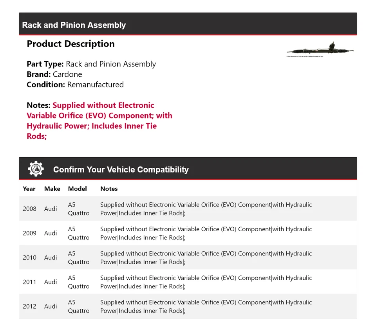Click the Remanufactured condition text
This screenshot has width=376, height=331.
click(x=95, y=85)
